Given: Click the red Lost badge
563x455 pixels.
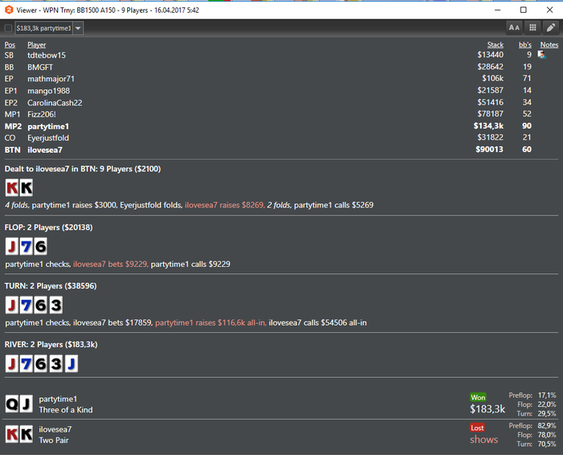Looking at the screenshot, I should pyautogui.click(x=477, y=428).
